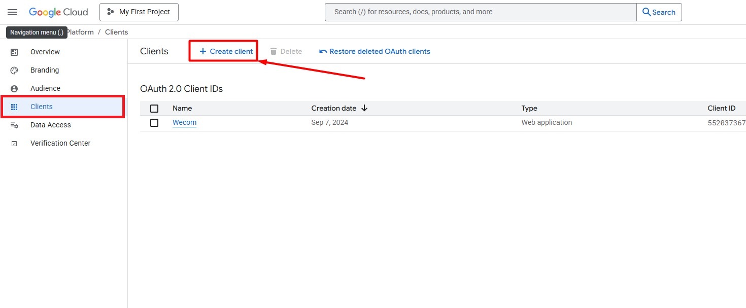The width and height of the screenshot is (746, 308).
Task: Sort by Creation date arrow
Action: pos(364,108)
